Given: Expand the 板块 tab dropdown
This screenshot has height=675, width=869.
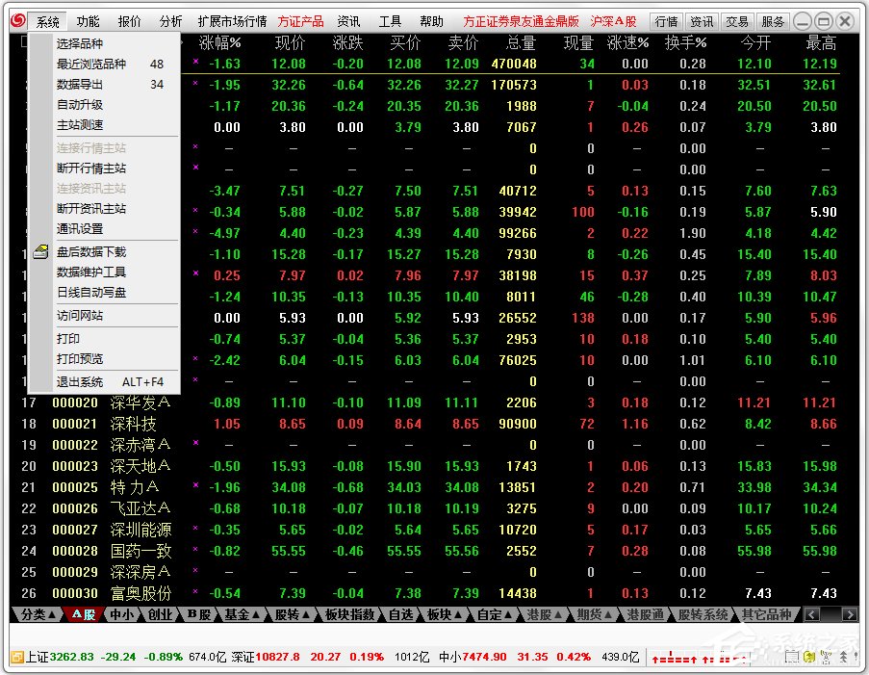Looking at the screenshot, I should pyautogui.click(x=445, y=614).
